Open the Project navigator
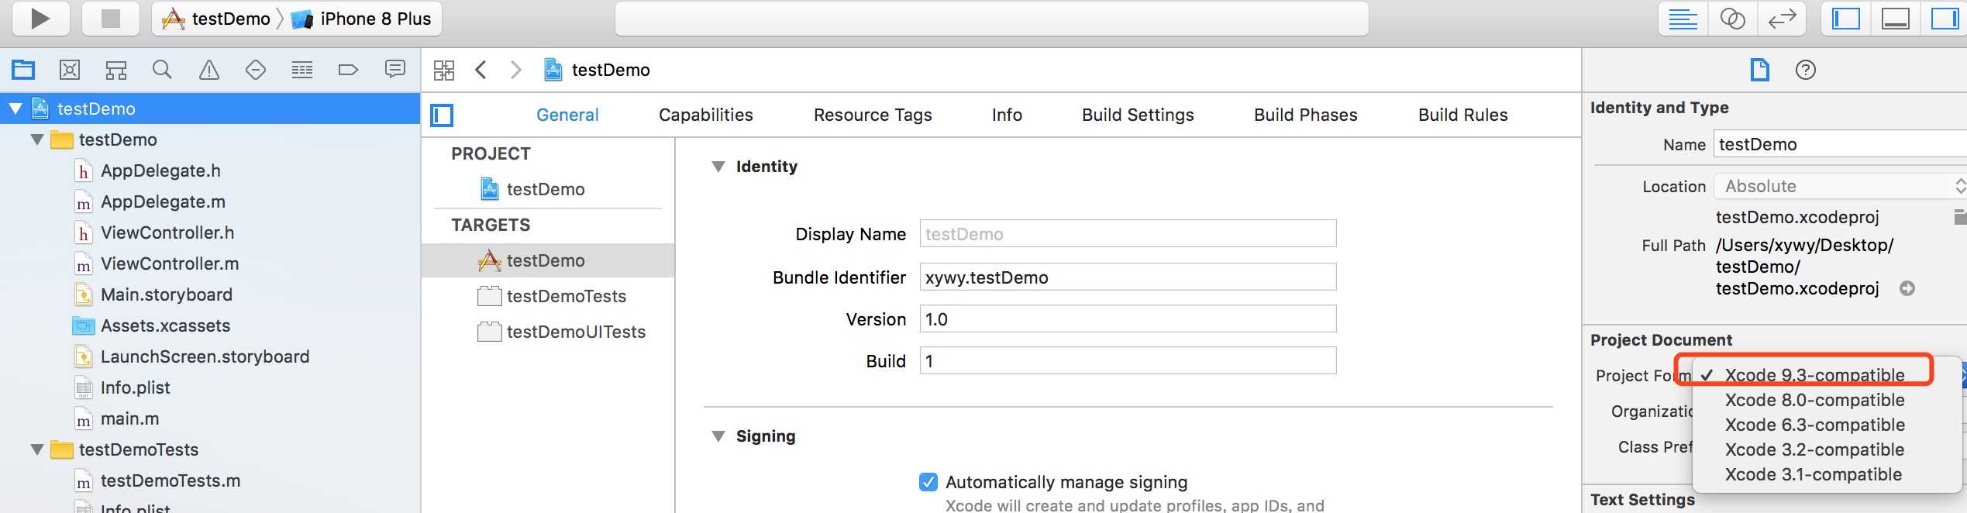The image size is (1967, 513). pos(23,70)
